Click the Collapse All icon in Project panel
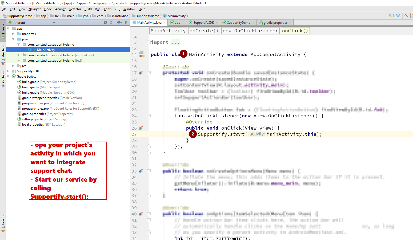The height and width of the screenshot is (240, 413). pos(111,23)
